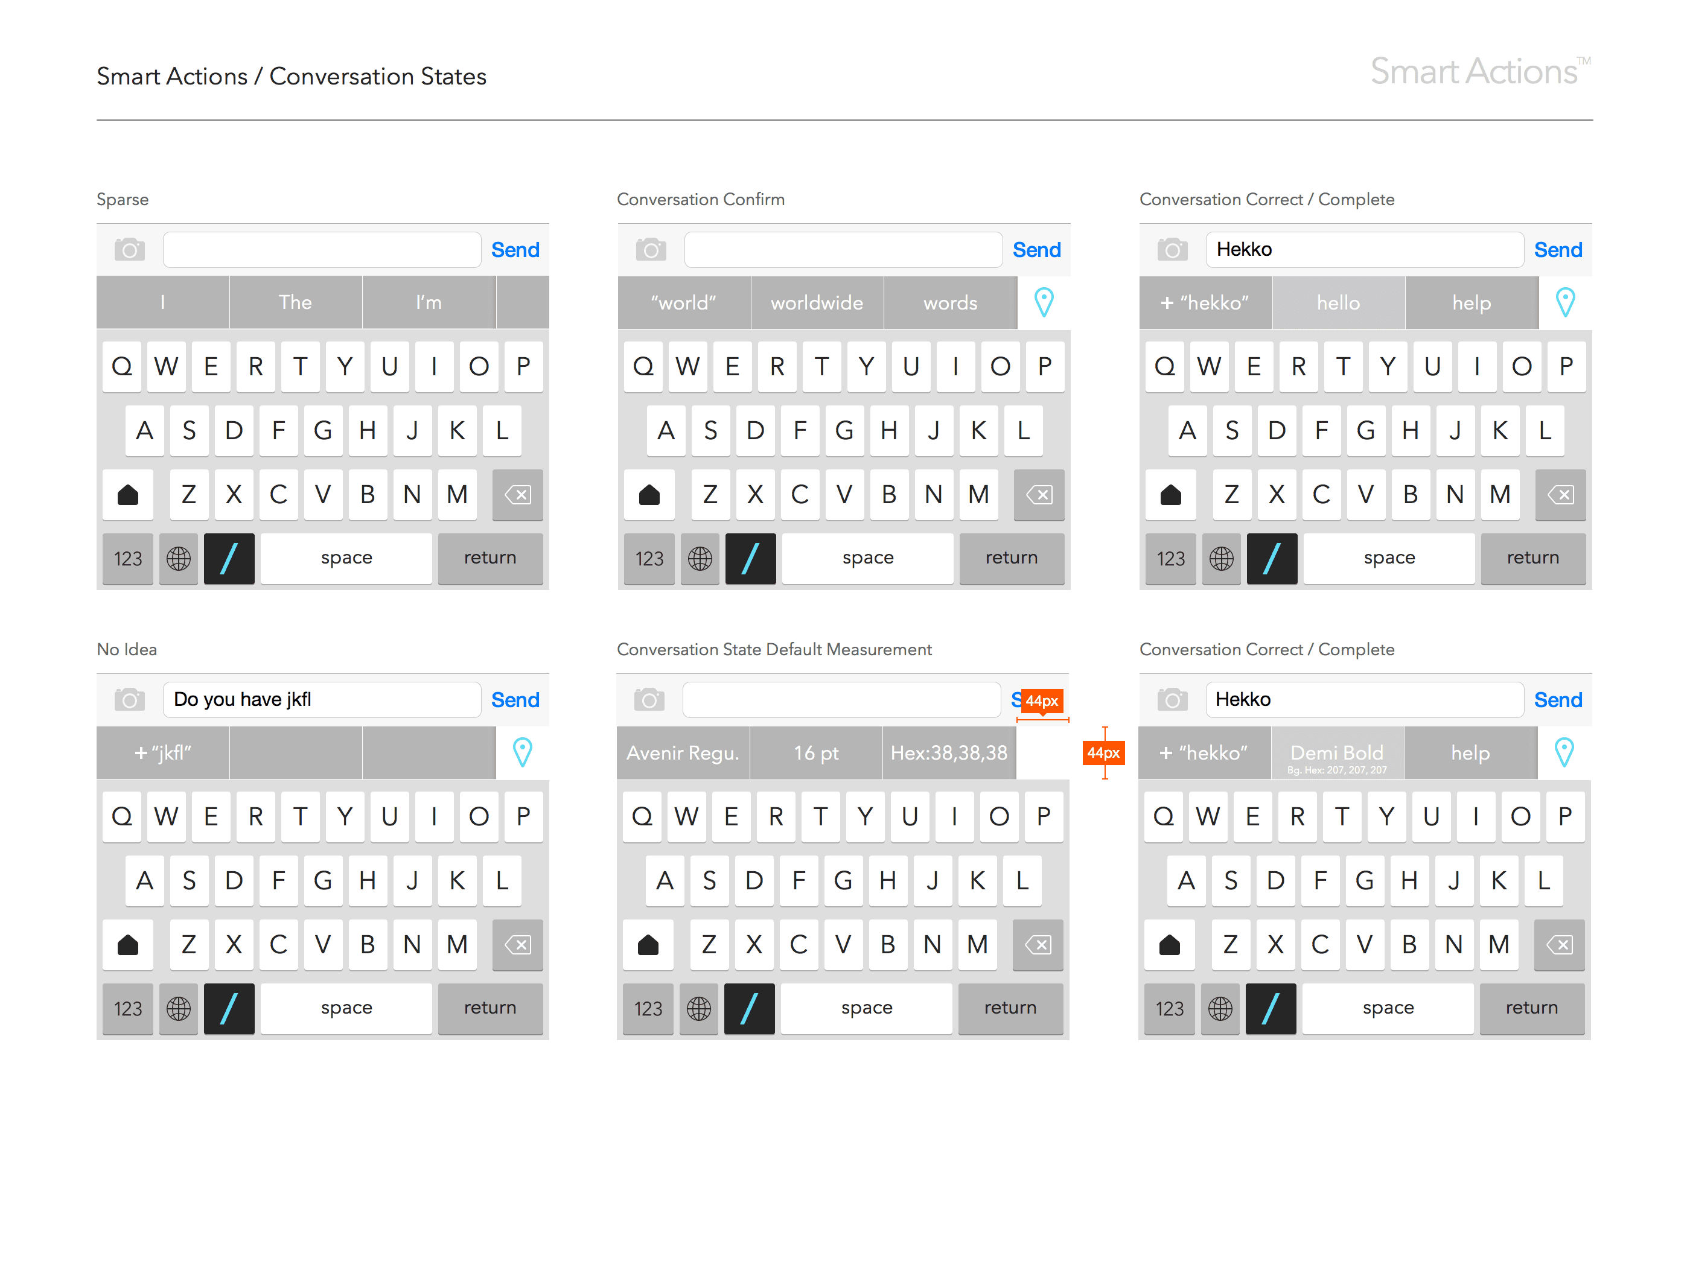Add '+ "jkfl"' suggestion in No Idea panel
Image resolution: width=1690 pixels, height=1267 pixels.
click(163, 752)
